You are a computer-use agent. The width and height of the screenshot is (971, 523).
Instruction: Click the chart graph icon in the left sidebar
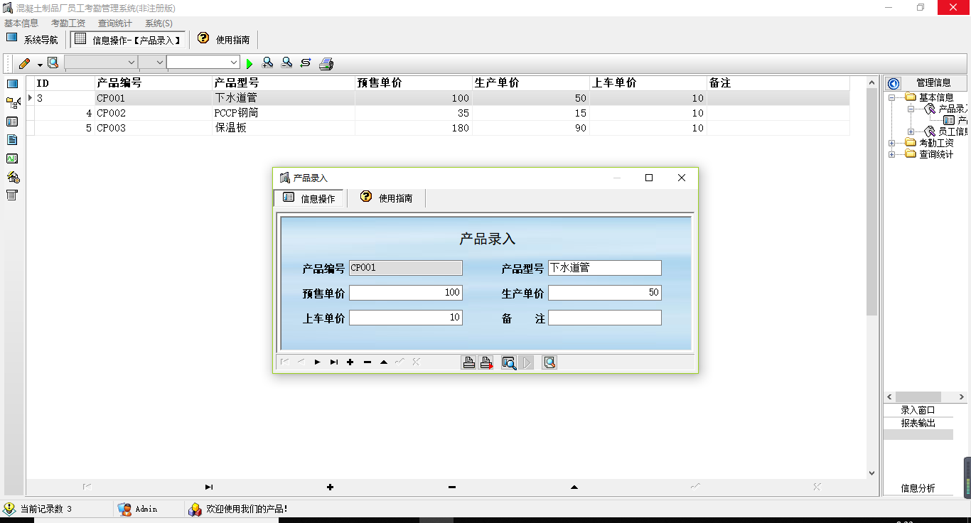[x=12, y=158]
